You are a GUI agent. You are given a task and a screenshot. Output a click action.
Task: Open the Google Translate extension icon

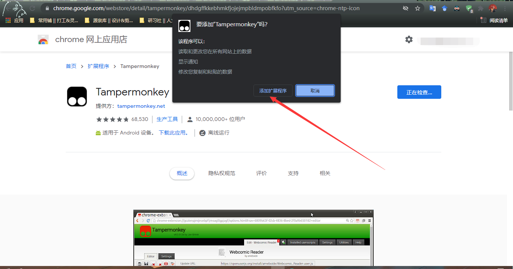433,8
